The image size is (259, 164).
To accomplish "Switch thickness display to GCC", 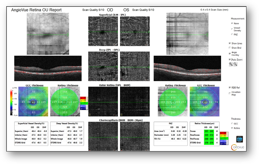I will 232,123.
